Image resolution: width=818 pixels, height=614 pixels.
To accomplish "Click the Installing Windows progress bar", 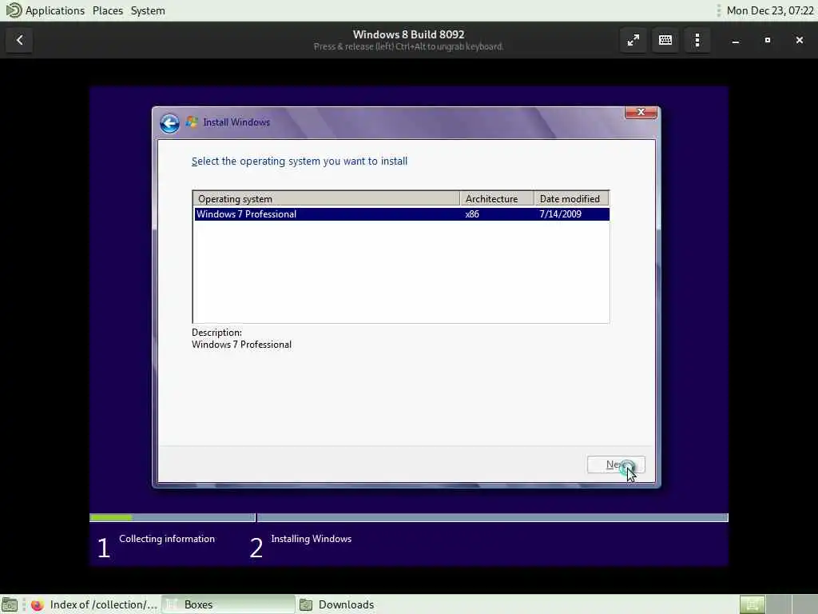I will pos(492,517).
